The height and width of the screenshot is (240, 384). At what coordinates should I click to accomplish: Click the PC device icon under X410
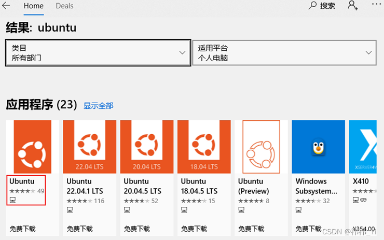355,200
